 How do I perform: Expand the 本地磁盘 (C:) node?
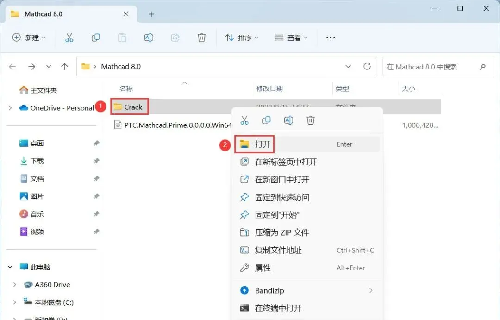(x=15, y=302)
